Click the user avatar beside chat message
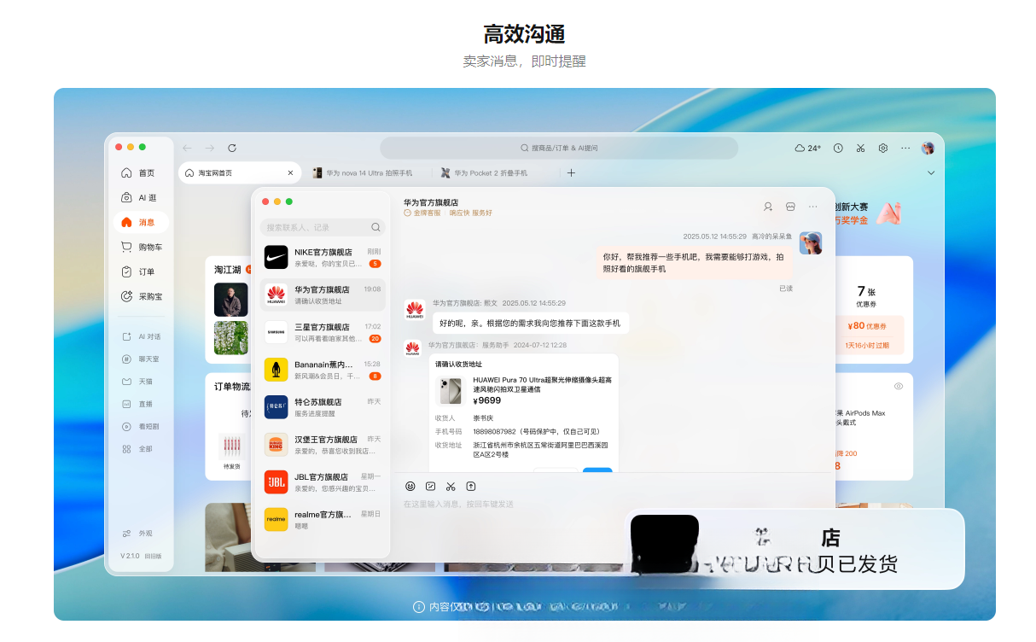Image resolution: width=1036 pixels, height=642 pixels. coord(811,243)
